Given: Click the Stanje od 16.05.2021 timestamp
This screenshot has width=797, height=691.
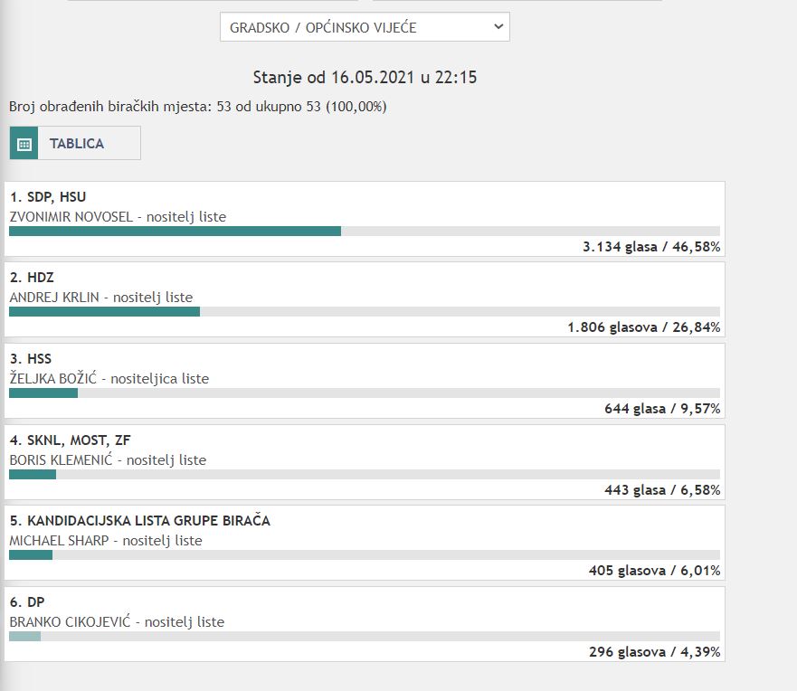Looking at the screenshot, I should tap(365, 78).
